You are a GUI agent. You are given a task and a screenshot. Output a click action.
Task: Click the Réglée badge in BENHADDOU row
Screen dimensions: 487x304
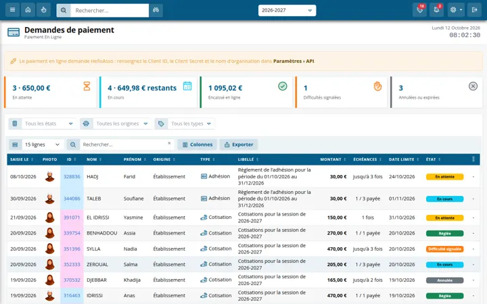[x=445, y=233]
